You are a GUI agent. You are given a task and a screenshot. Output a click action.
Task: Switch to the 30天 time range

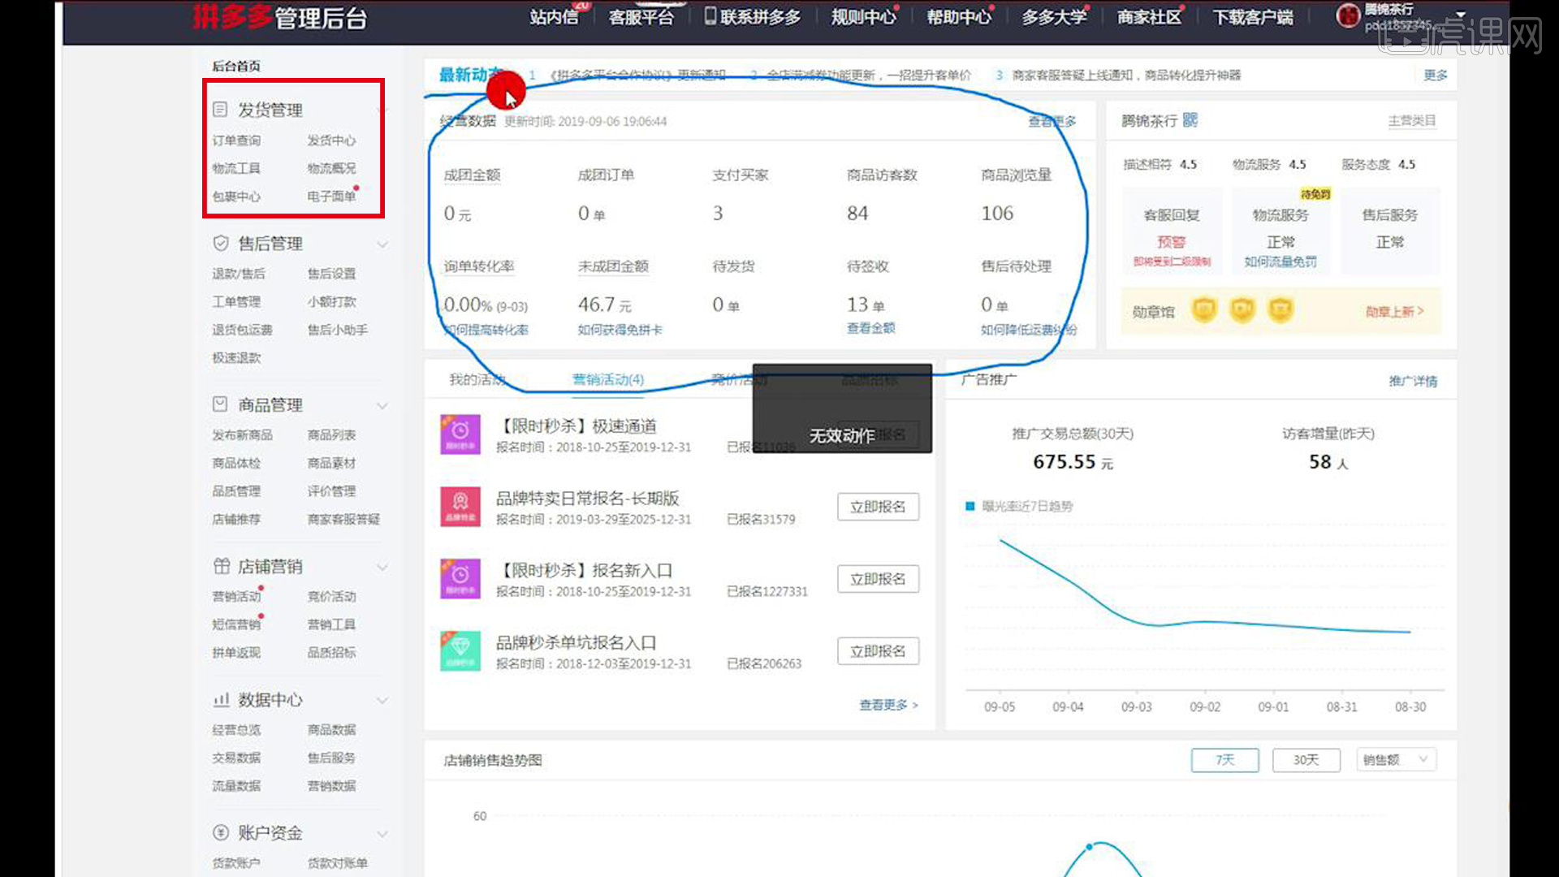coord(1306,760)
